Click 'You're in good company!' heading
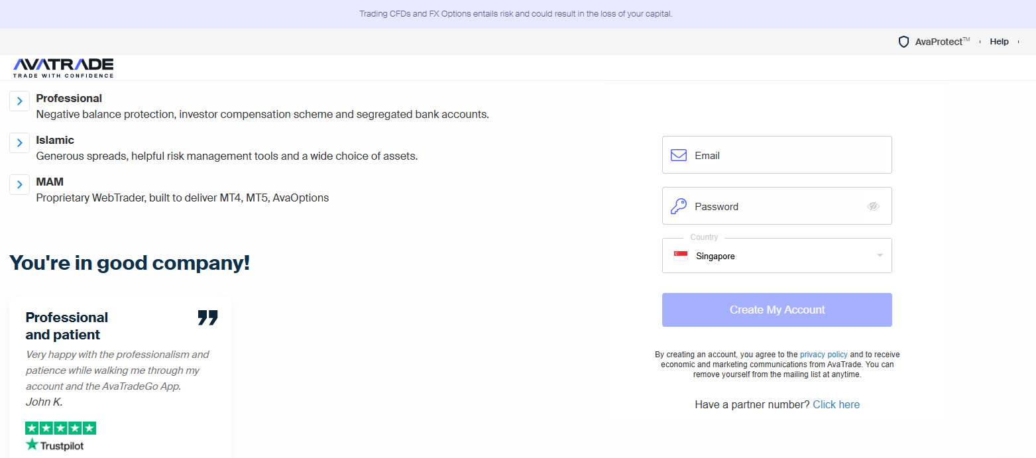Viewport: 1036px width, 458px height. tap(130, 263)
